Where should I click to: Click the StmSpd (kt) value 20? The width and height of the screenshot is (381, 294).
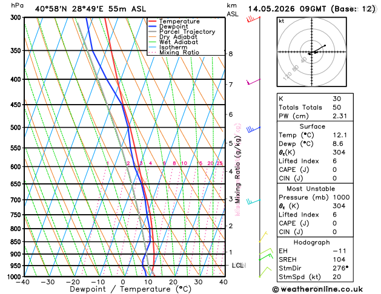pos(337,277)
